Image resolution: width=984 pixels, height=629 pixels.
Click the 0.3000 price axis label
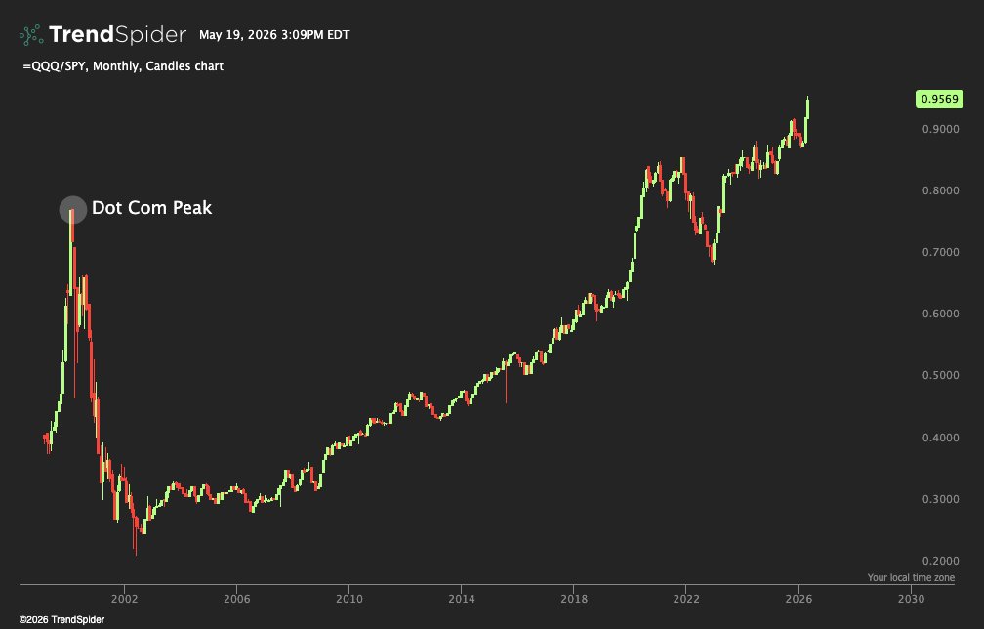pyautogui.click(x=940, y=500)
